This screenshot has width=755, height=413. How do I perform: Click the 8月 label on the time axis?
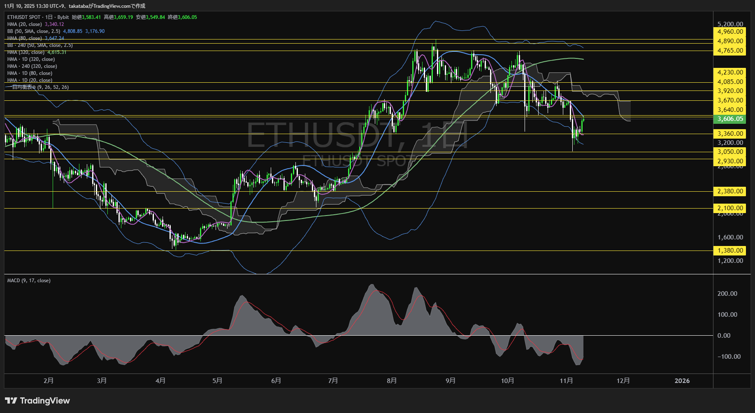click(392, 381)
